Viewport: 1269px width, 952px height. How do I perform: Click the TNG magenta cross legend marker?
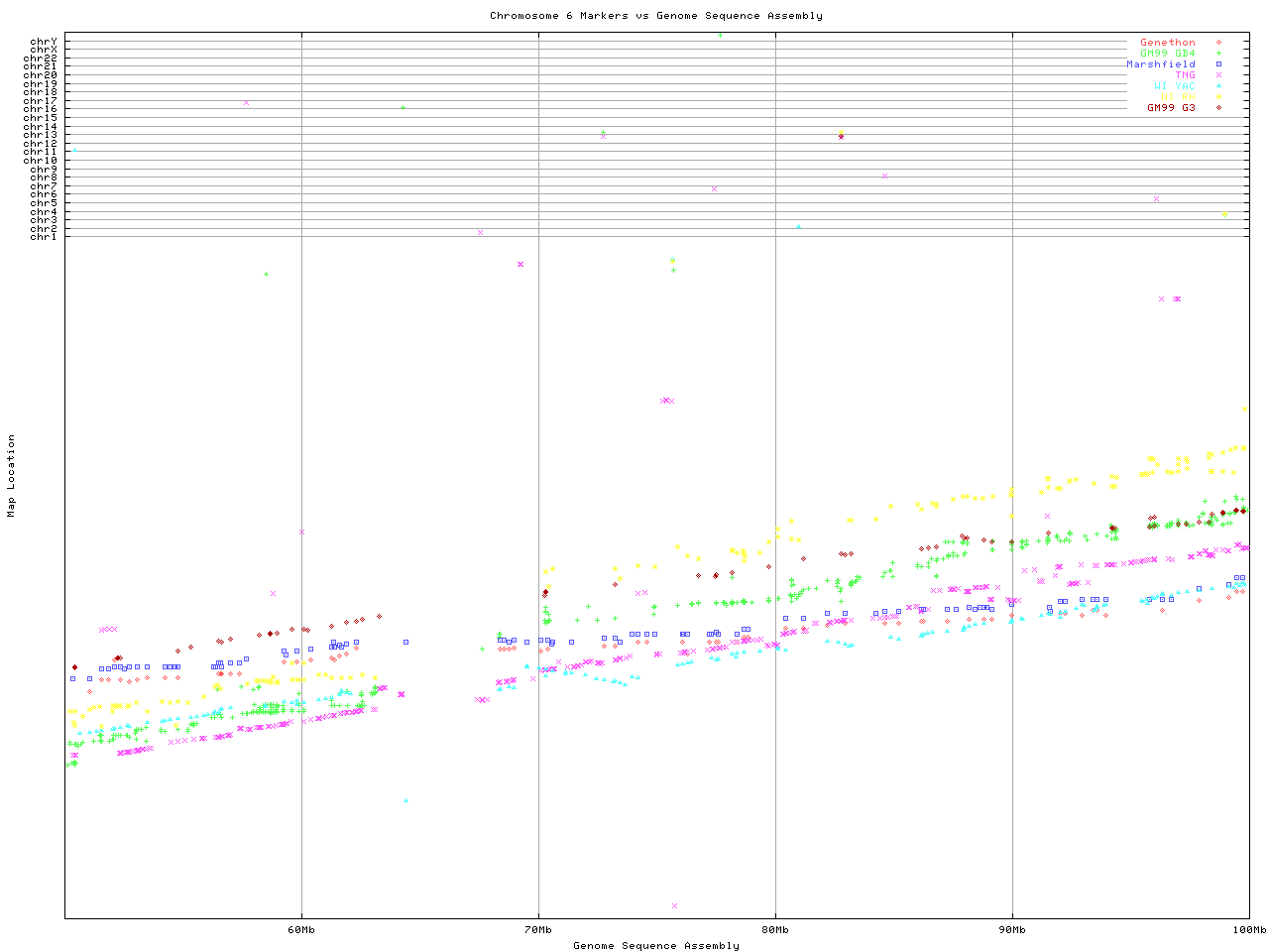tap(1218, 75)
